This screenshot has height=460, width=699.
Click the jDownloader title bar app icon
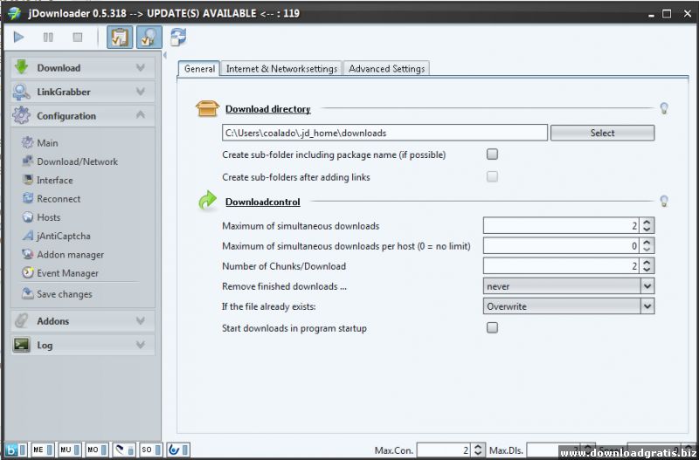point(14,14)
